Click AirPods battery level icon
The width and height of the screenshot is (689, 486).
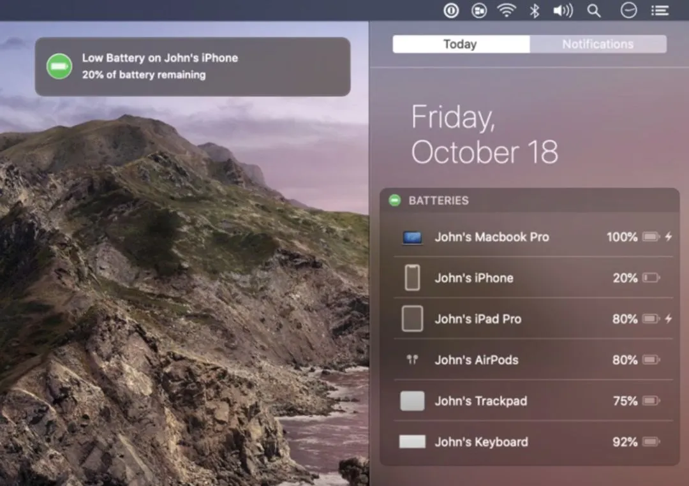[x=651, y=360]
